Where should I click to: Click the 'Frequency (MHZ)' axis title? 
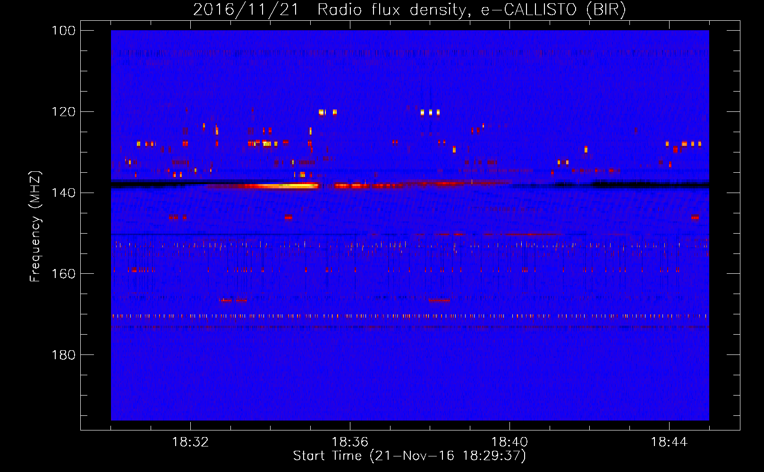pos(35,226)
